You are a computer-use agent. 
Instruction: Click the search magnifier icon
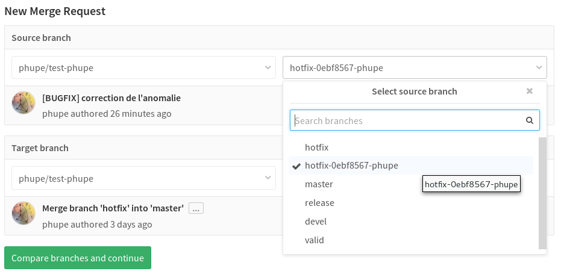tap(530, 120)
